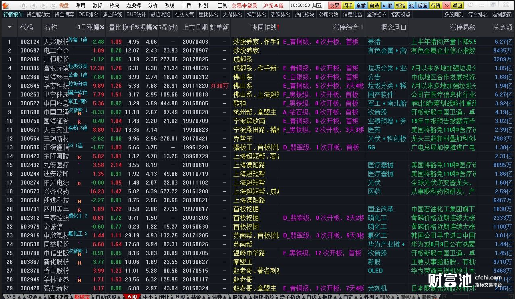The width and height of the screenshot is (515, 299).
Task: Sort by 总金额 column header
Action: 503,27
